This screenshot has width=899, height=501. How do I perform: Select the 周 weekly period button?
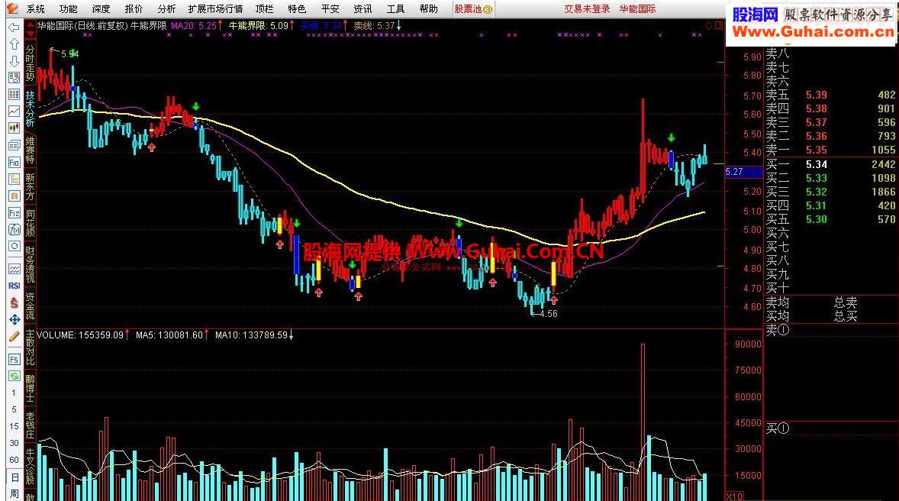(x=14, y=493)
